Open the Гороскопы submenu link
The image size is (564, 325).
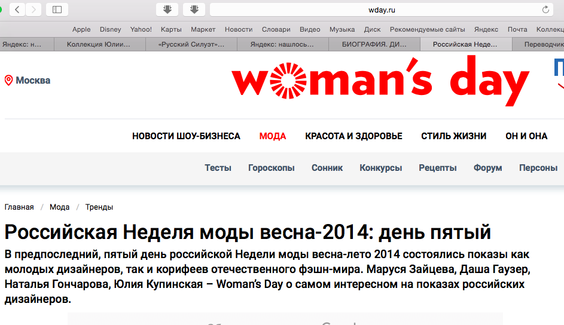271,168
